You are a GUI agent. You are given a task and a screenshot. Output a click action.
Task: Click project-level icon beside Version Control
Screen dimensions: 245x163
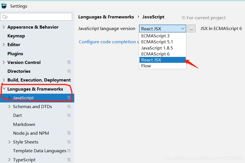coord(69,62)
